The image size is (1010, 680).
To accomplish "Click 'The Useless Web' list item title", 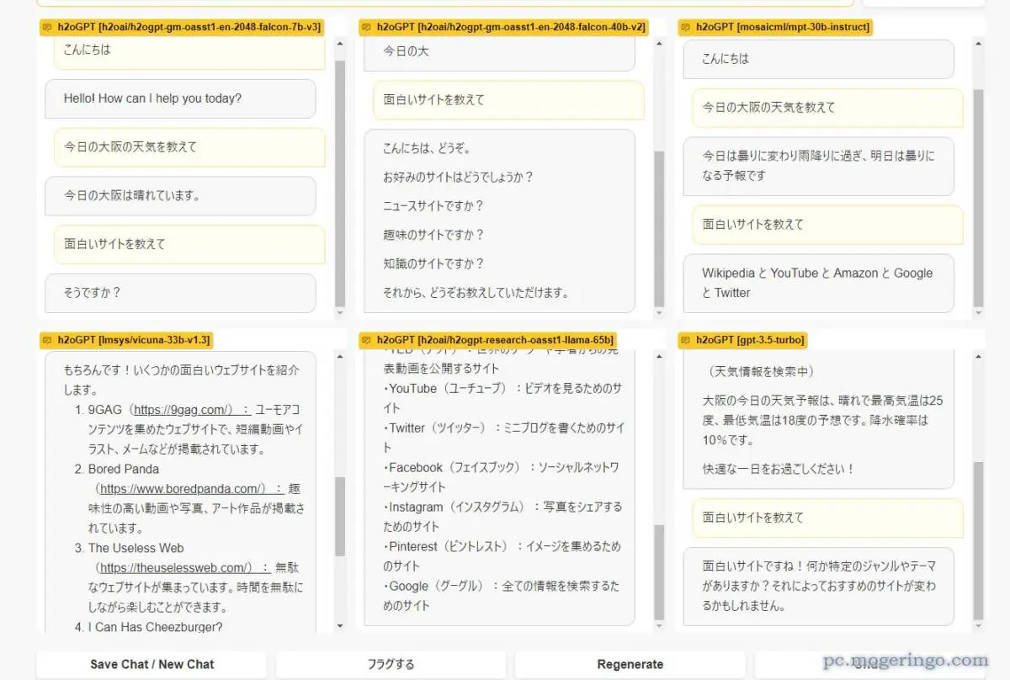I will (136, 548).
